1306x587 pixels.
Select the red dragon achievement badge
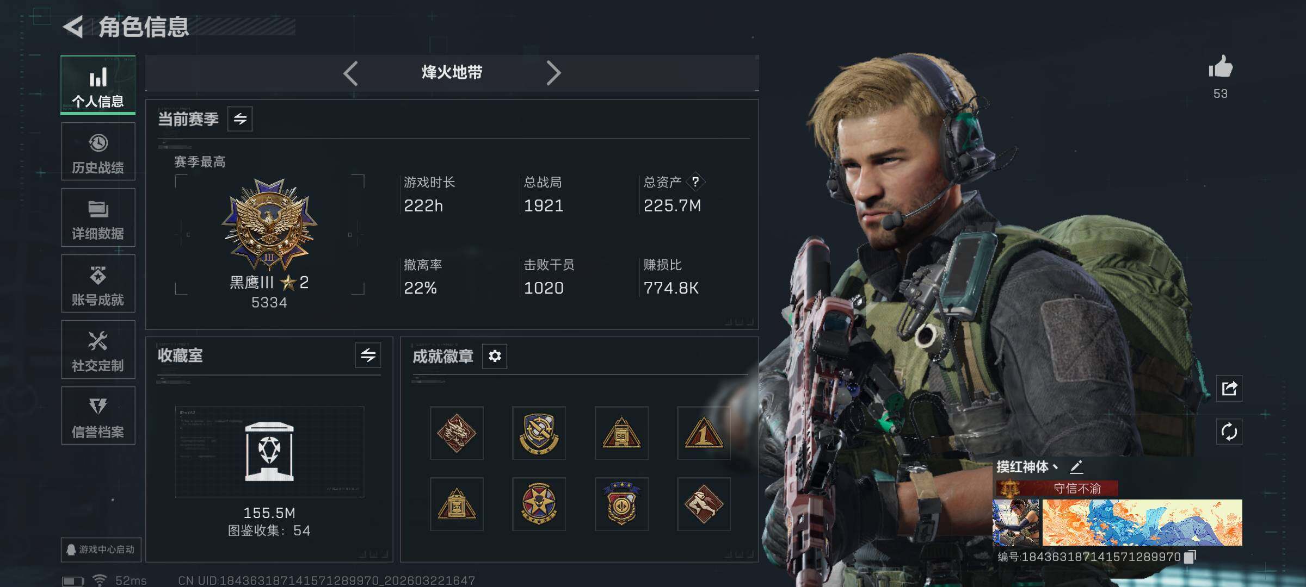click(x=457, y=433)
